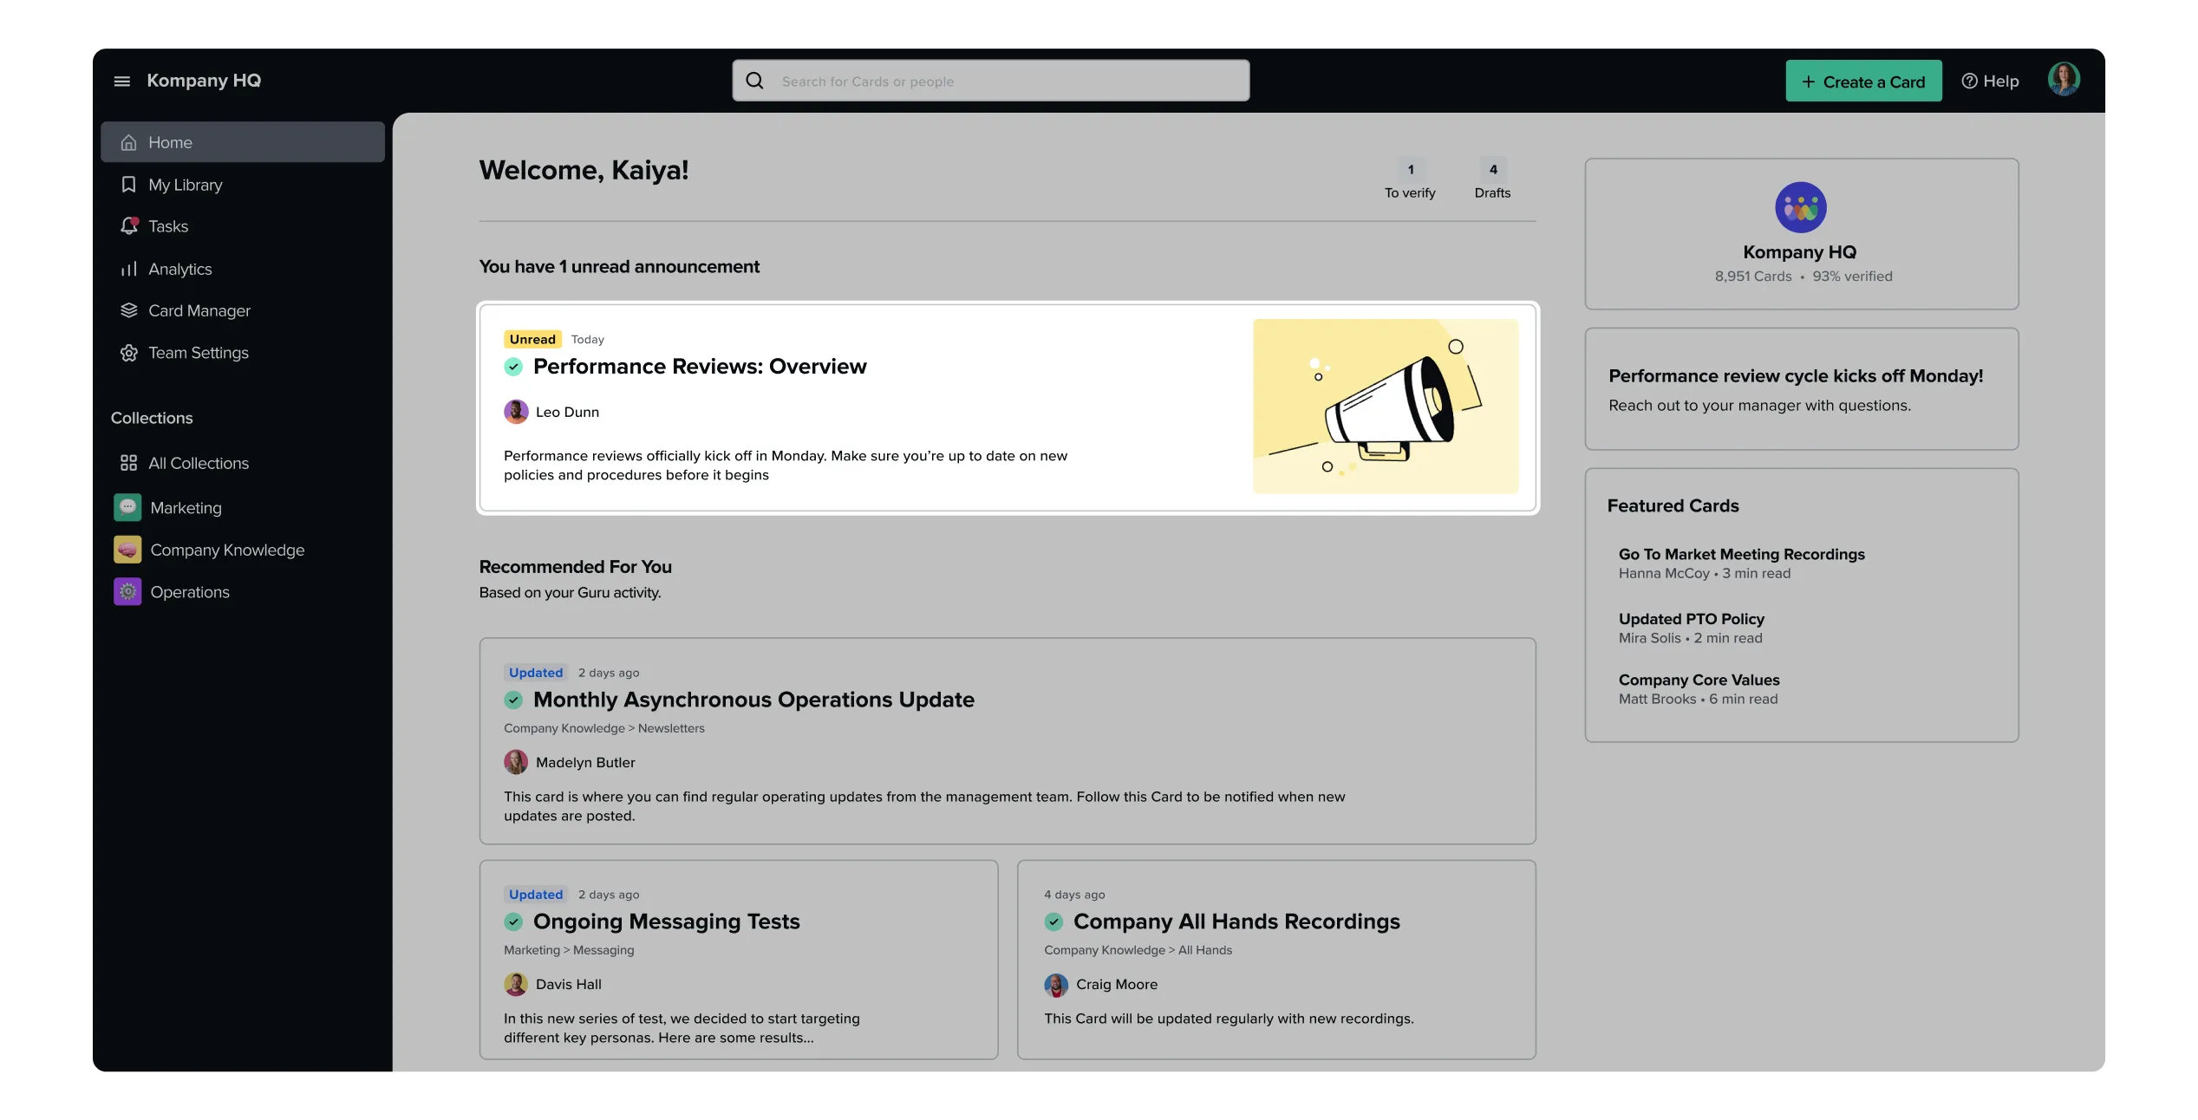This screenshot has width=2198, height=1120.
Task: Click the Create a Card button
Action: click(x=1863, y=81)
